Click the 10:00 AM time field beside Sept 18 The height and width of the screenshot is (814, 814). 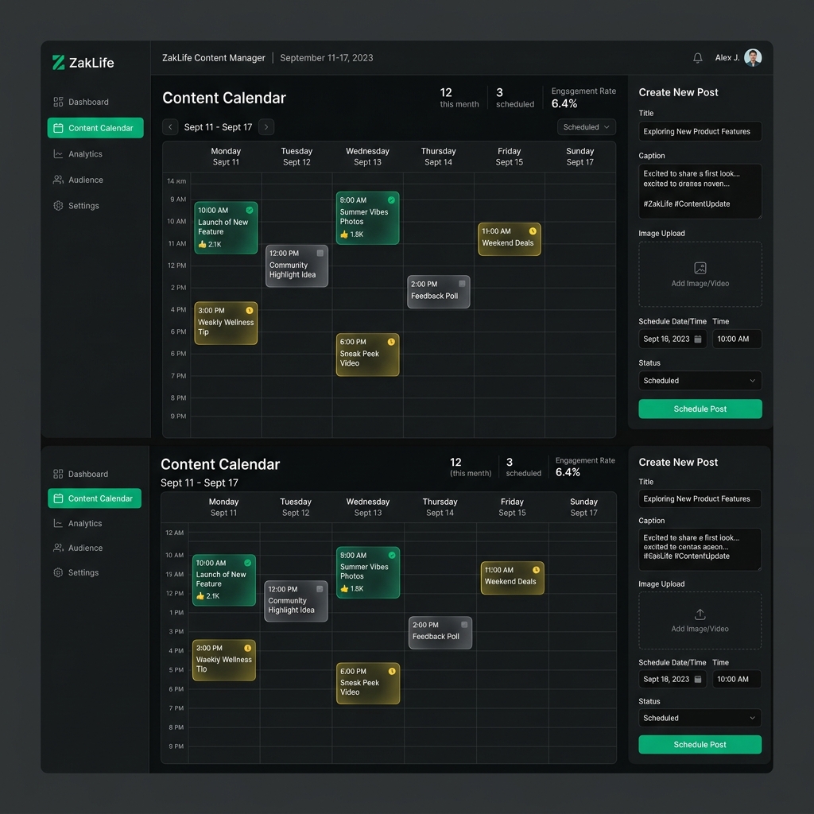(x=737, y=679)
